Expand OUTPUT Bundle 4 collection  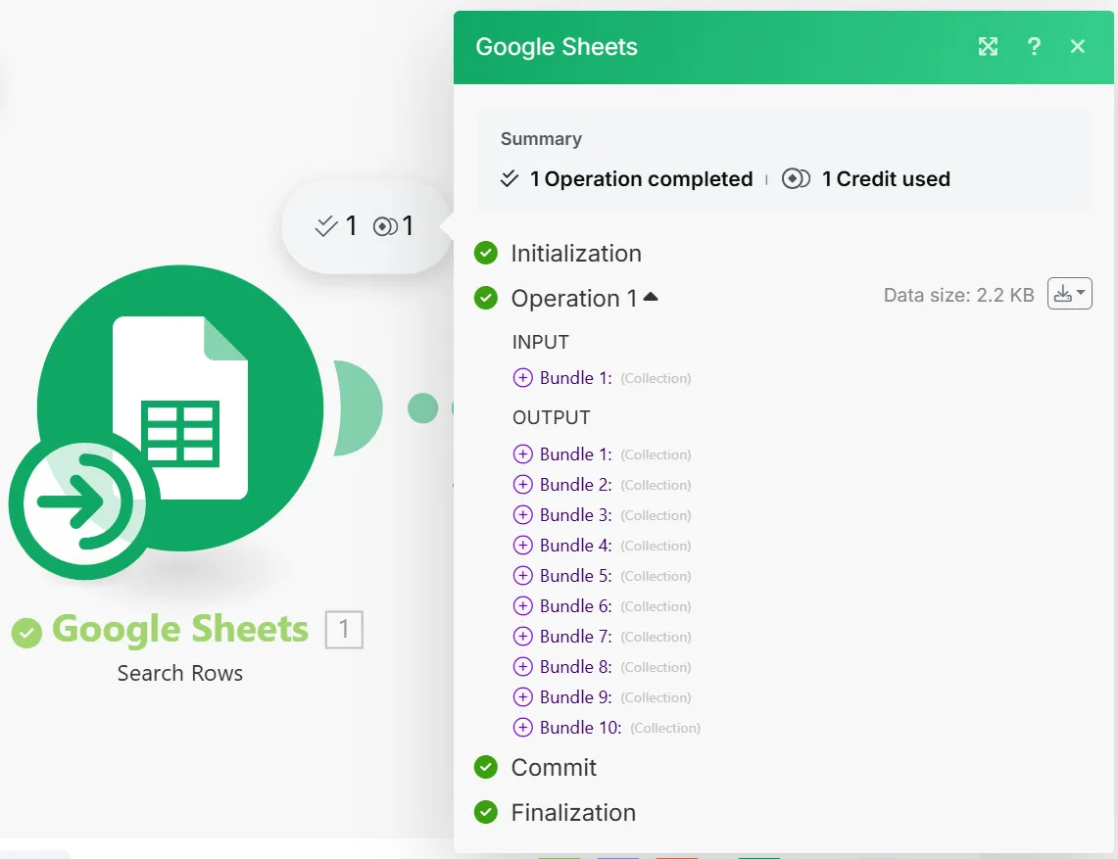coord(522,546)
